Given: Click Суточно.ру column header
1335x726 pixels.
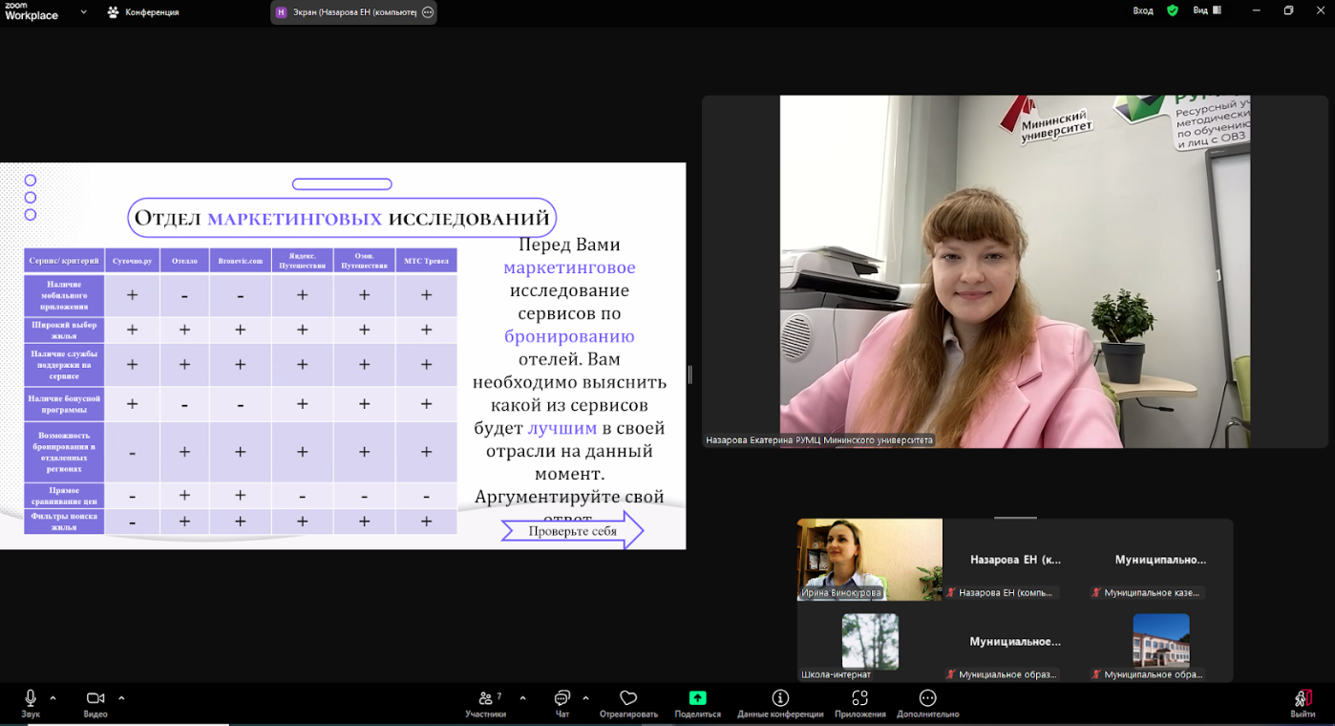Looking at the screenshot, I should pos(132,260).
